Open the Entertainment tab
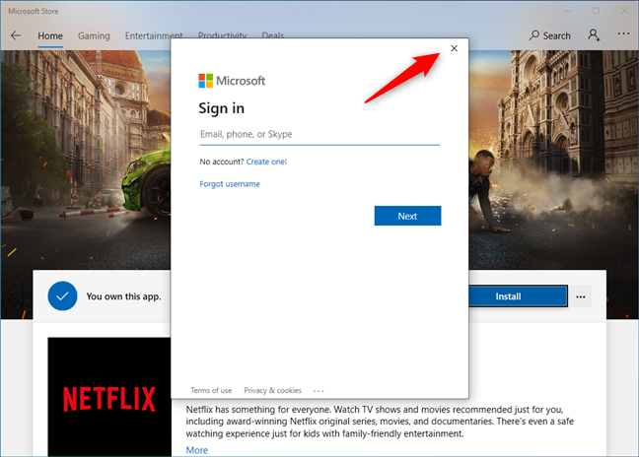 [x=154, y=35]
